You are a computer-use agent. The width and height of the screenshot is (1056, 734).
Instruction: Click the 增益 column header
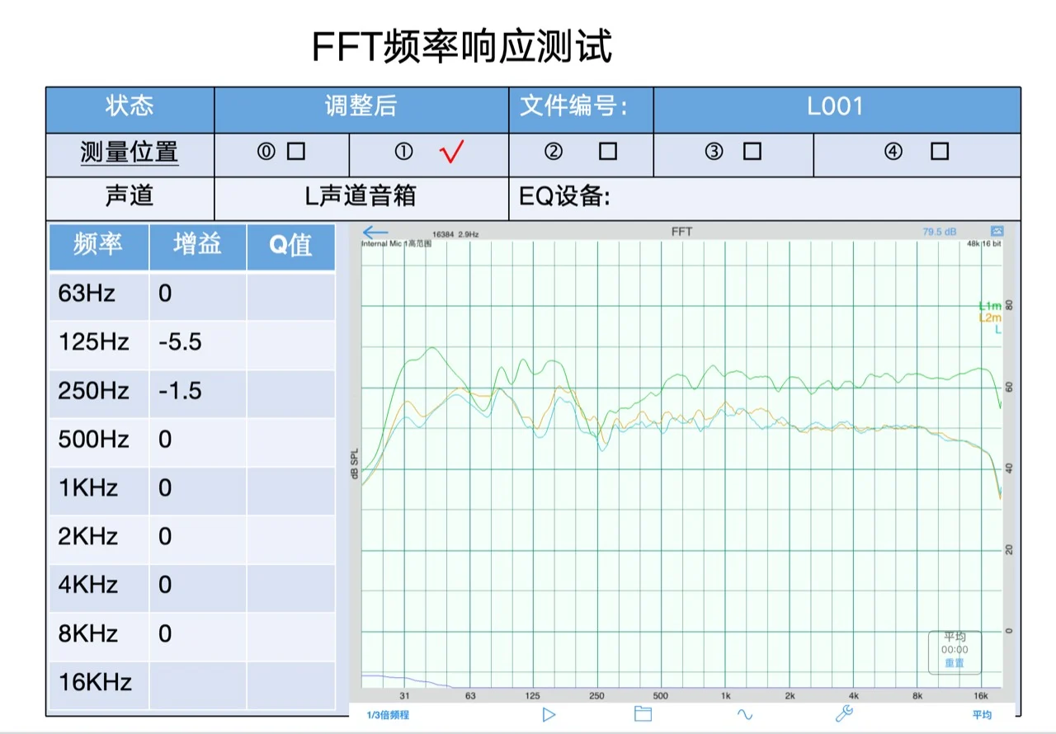(x=198, y=247)
